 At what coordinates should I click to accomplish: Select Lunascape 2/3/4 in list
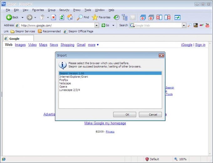110,90
